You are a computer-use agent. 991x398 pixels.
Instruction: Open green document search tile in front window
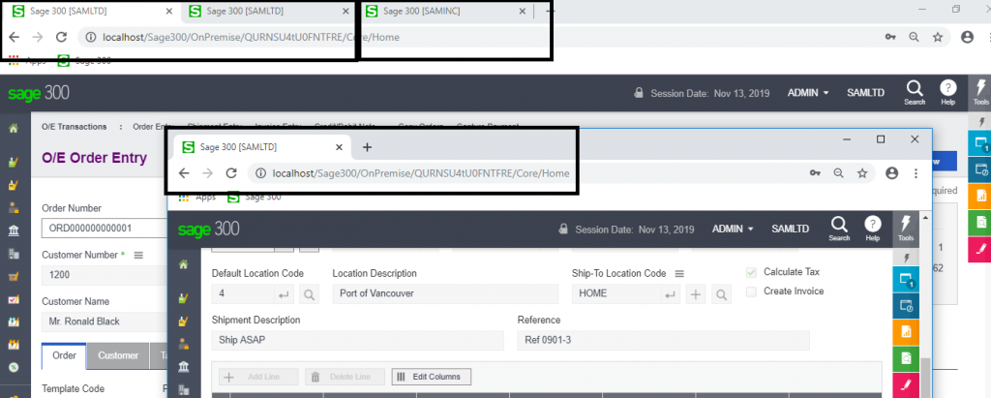point(906,358)
